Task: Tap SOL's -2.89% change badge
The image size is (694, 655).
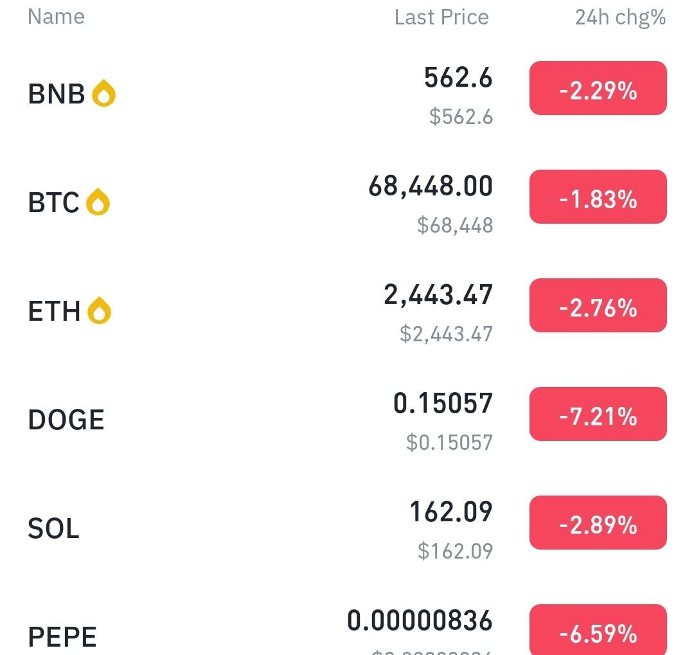Action: tap(598, 523)
